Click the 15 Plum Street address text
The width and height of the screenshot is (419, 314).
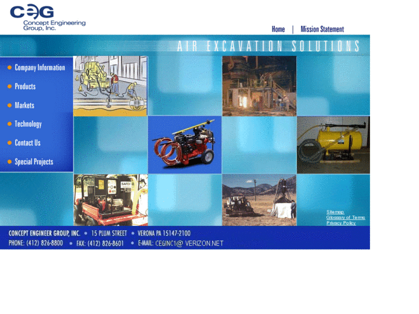click(109, 233)
